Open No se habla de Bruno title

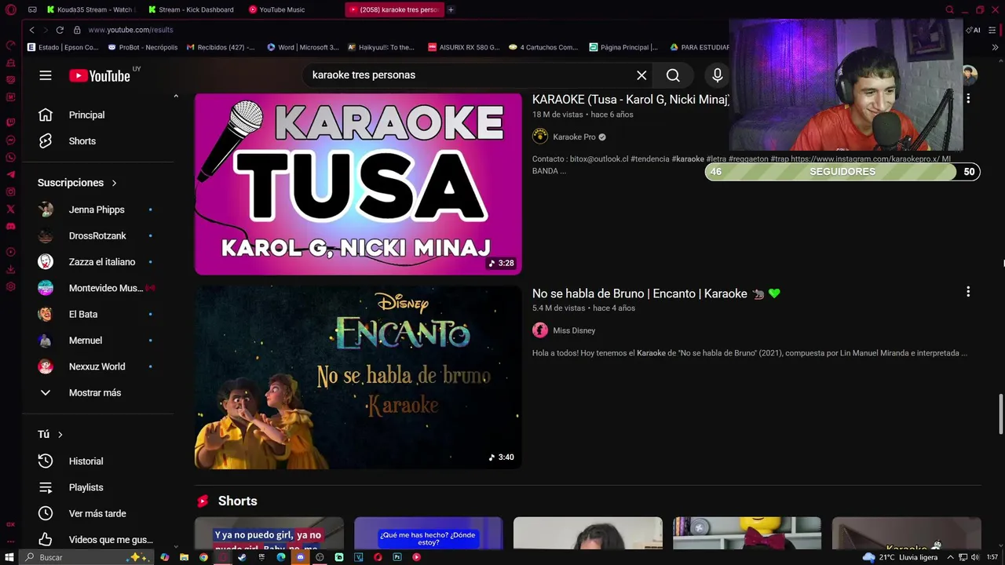[x=656, y=293]
